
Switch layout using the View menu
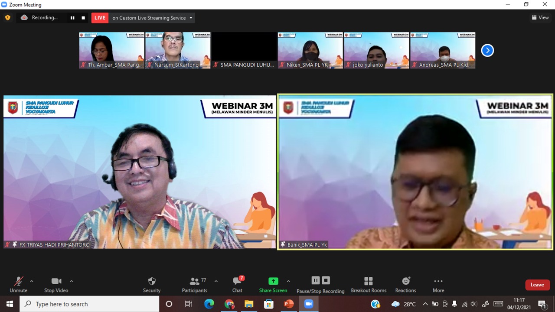tap(540, 18)
